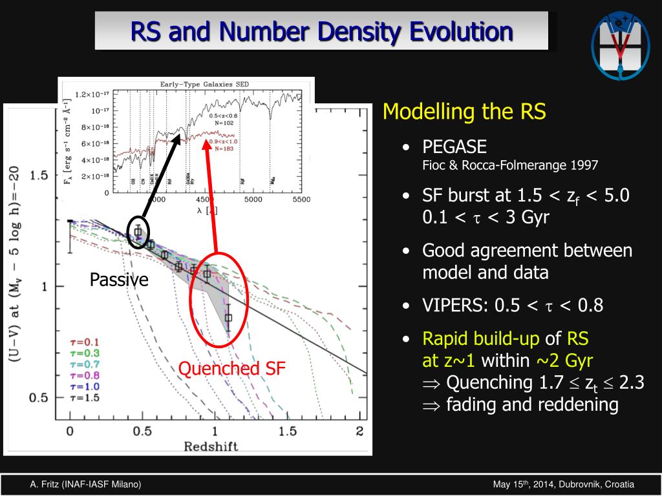Click the 'τ=0.8' legend entry

(85, 375)
